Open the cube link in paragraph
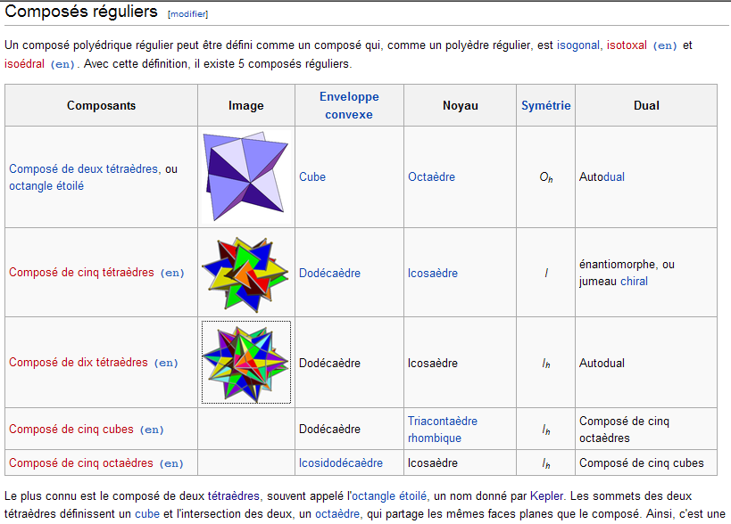731x524 pixels. (x=147, y=514)
